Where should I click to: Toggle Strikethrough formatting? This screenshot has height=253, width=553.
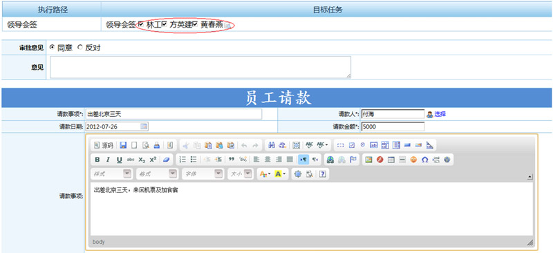131,160
